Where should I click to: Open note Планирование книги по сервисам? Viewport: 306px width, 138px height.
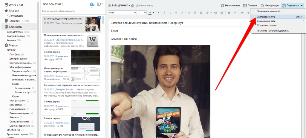pos(72,41)
